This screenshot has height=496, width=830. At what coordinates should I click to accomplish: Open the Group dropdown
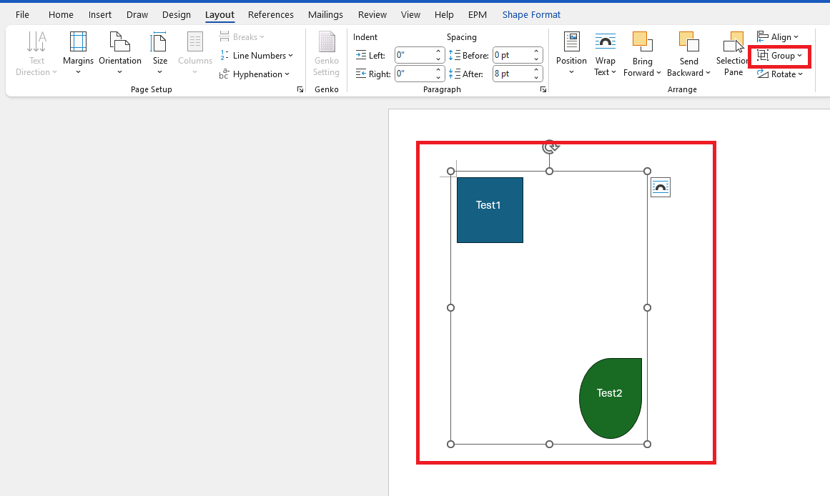(779, 56)
